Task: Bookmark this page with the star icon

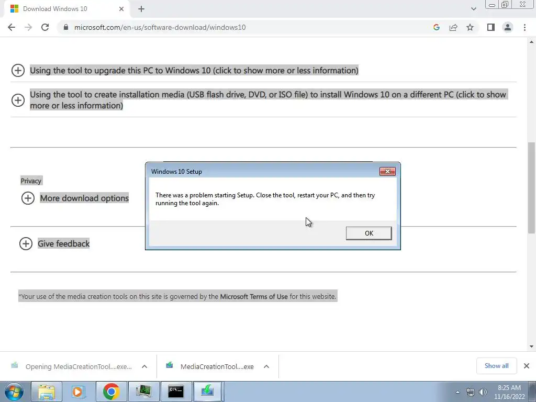Action: point(470,27)
